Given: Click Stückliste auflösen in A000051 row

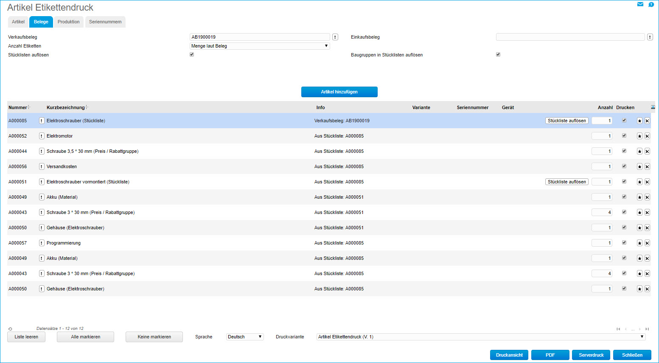Looking at the screenshot, I should [567, 182].
